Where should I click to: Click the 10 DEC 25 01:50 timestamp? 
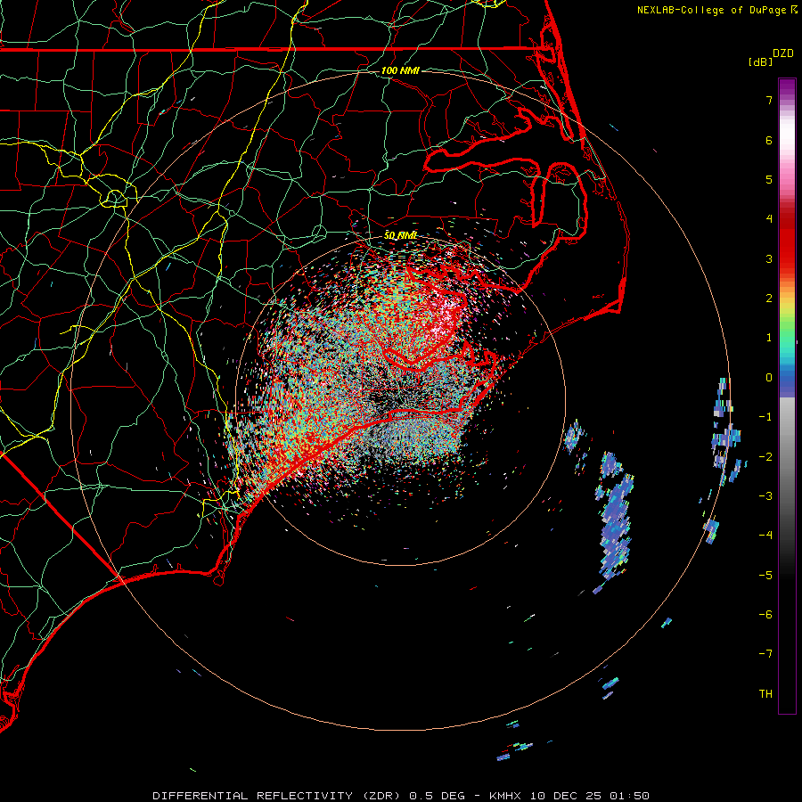[590, 796]
